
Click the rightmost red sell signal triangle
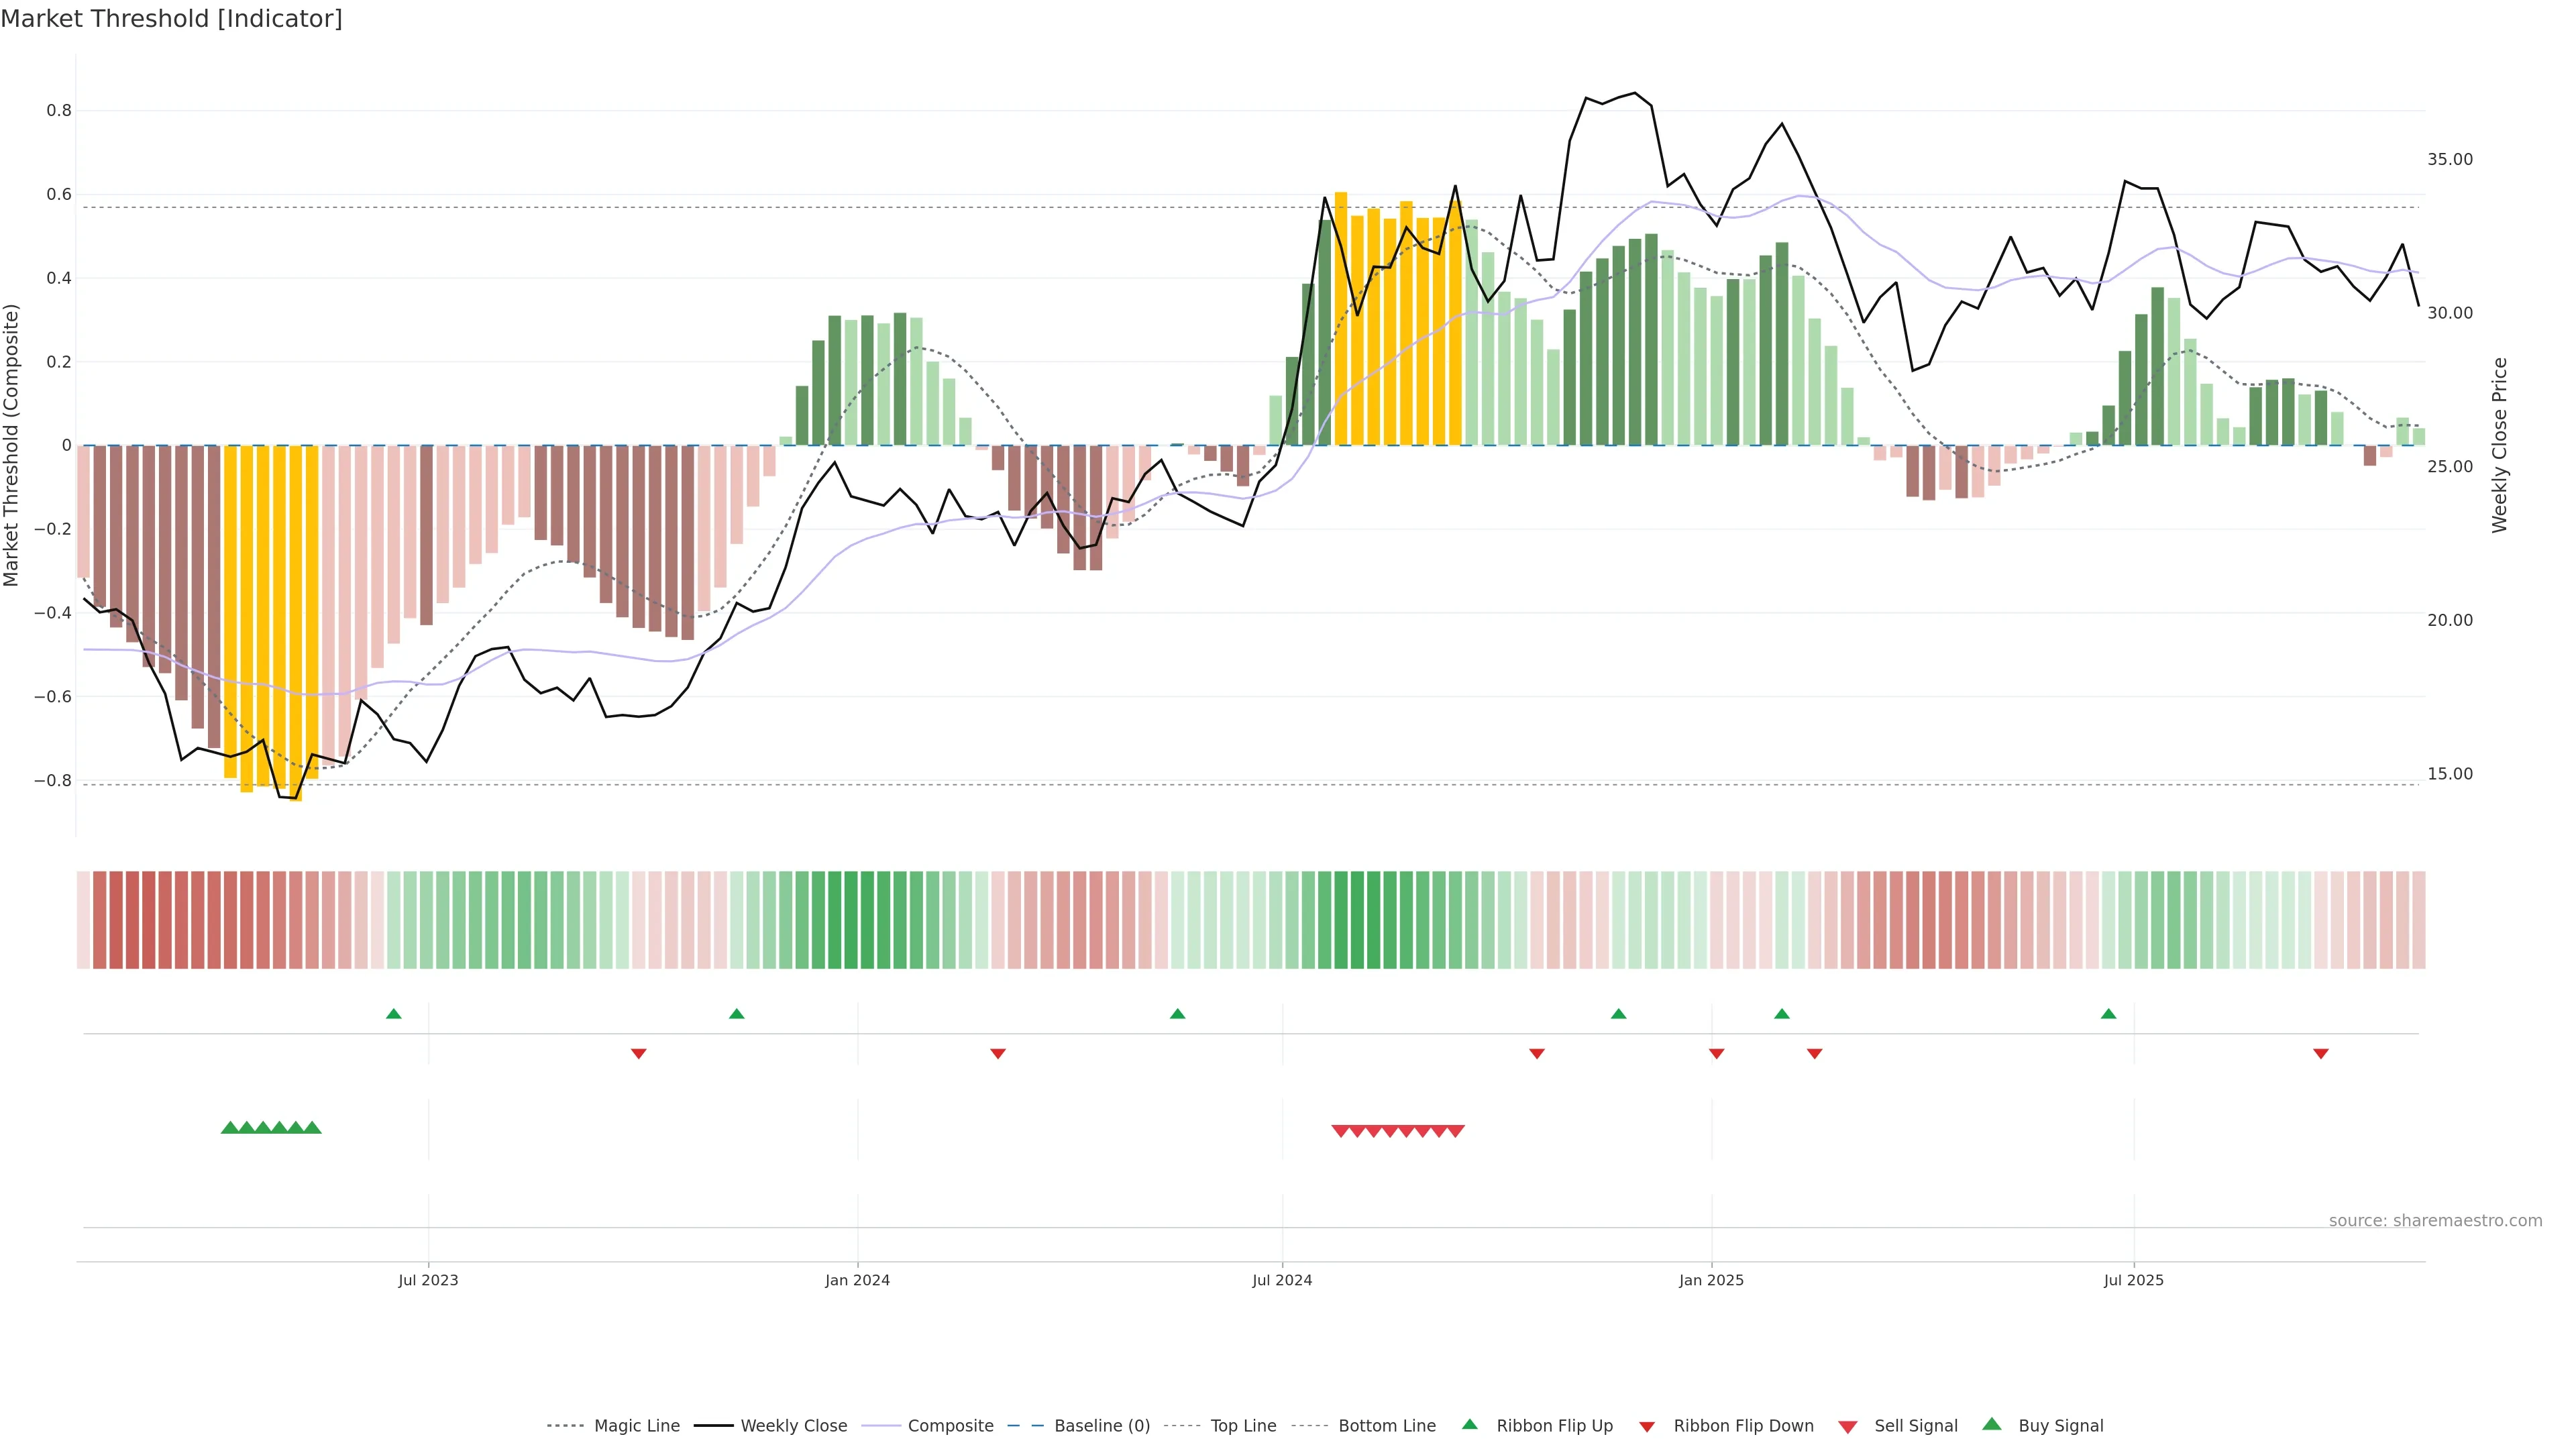[x=1456, y=1131]
